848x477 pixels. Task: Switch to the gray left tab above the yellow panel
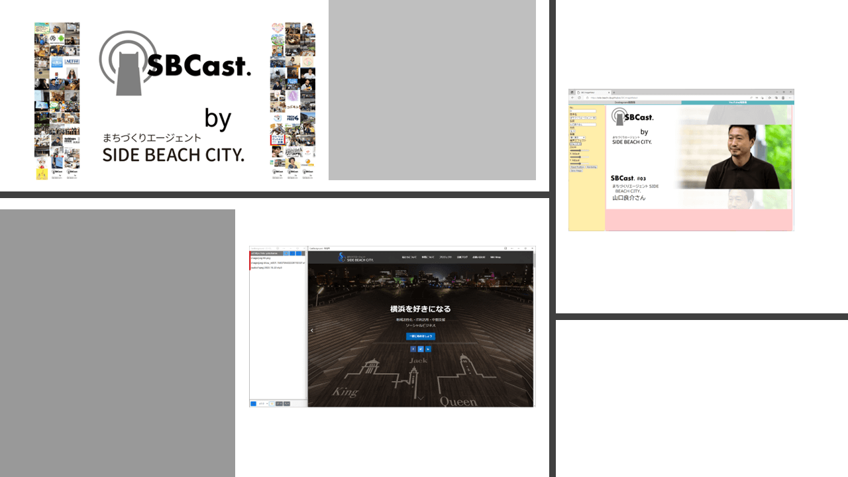[625, 103]
